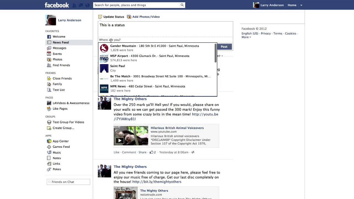Open friend requests icon in header
The image size is (354, 199).
pyautogui.click(x=74, y=5)
